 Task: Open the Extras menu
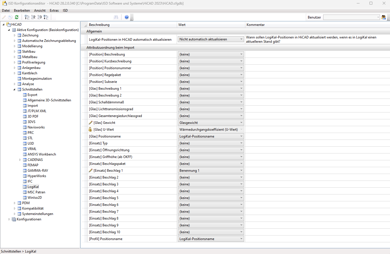tap(54, 11)
